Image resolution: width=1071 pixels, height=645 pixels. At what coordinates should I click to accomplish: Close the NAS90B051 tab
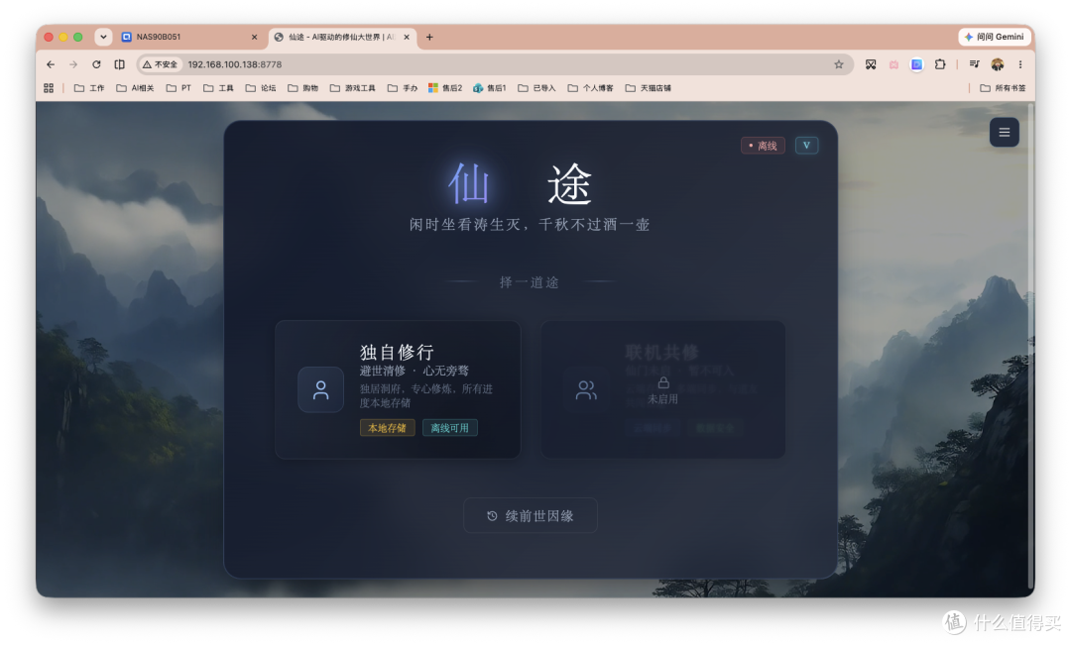pos(254,37)
